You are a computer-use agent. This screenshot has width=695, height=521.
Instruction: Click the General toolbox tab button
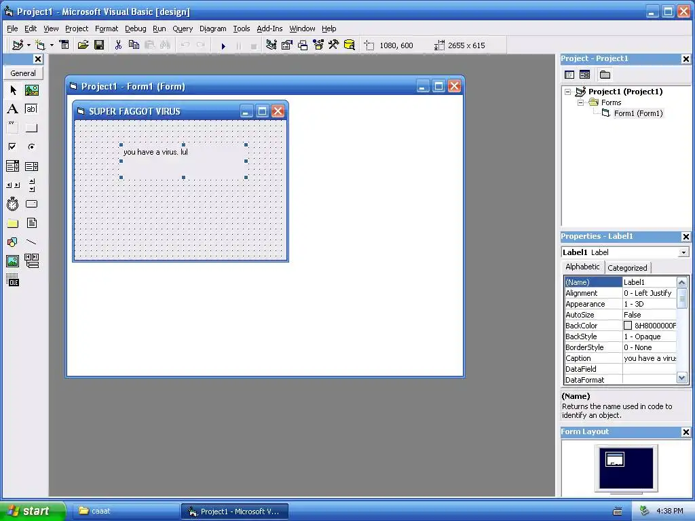[23, 73]
